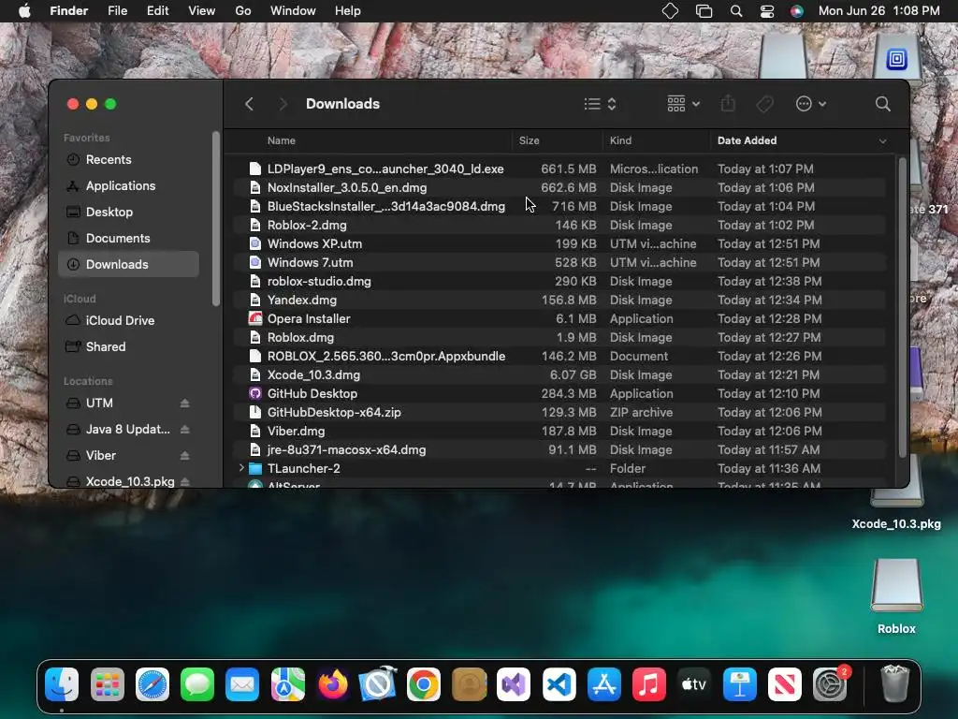Eject the Java 8 Update volume
This screenshot has width=958, height=719.
point(184,429)
